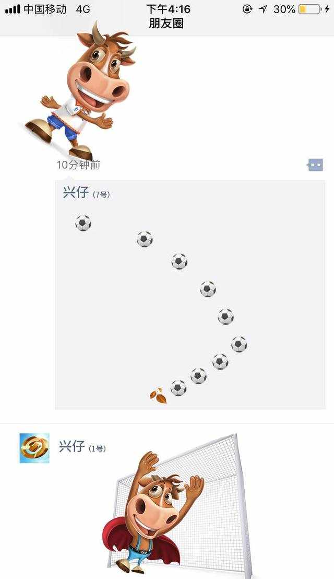Tap the soccer ball next to the leaves
Image resolution: width=334 pixels, height=579 pixels.
point(178,388)
